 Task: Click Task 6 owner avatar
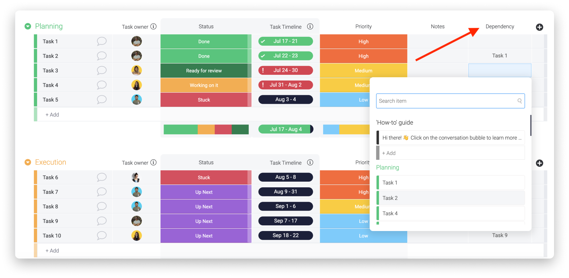point(137,177)
